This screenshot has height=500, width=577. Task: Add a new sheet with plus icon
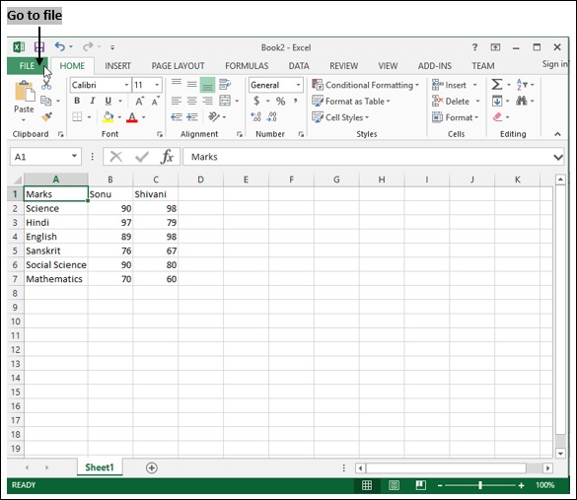click(x=152, y=467)
